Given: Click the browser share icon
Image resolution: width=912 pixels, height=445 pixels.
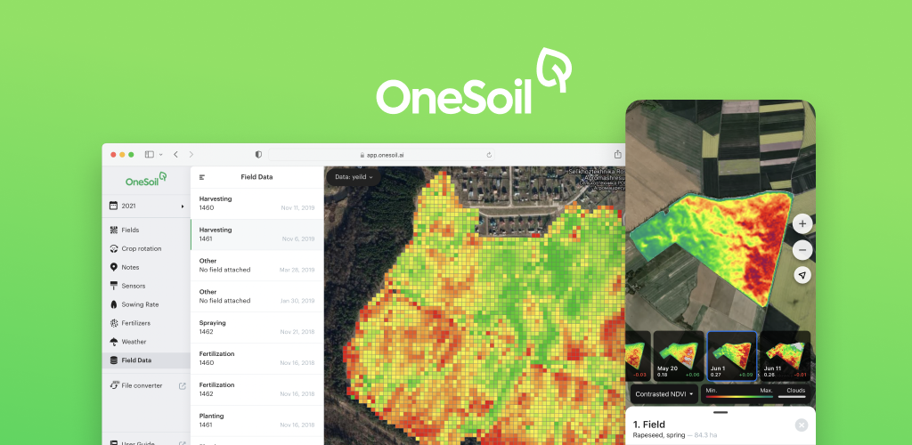Looking at the screenshot, I should [x=618, y=154].
